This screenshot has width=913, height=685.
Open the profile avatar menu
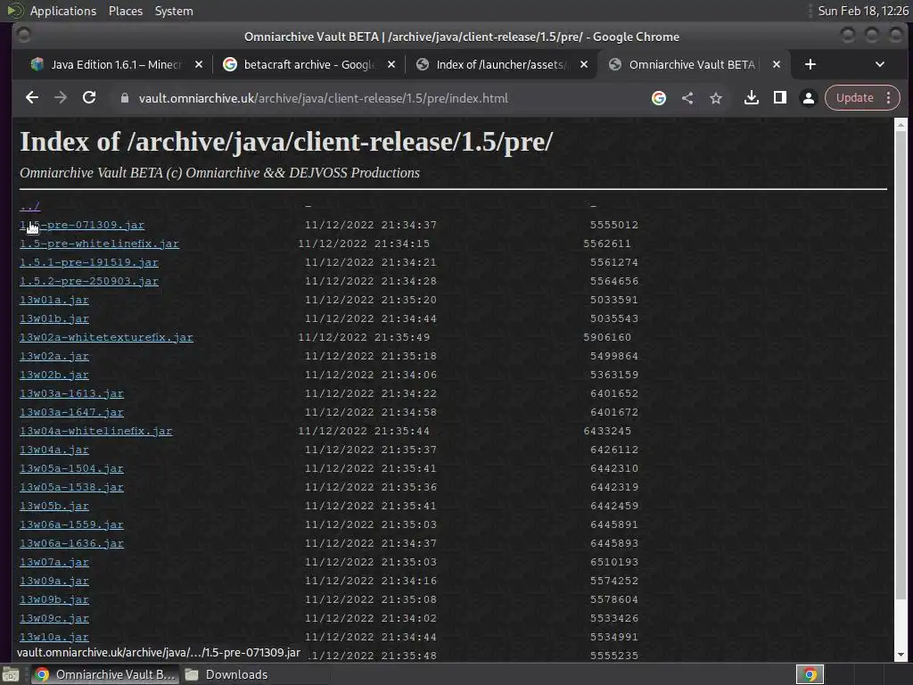[x=808, y=98]
